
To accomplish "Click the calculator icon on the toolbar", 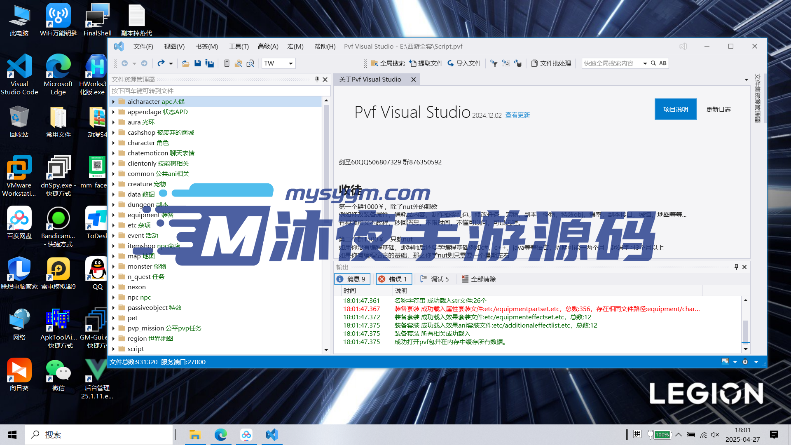I will pos(227,63).
